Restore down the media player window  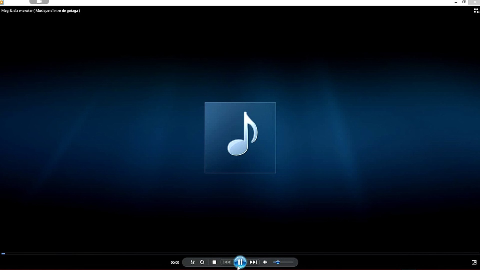click(x=464, y=2)
